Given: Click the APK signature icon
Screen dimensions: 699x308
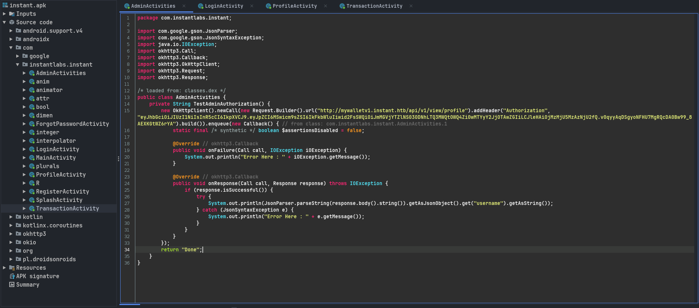Looking at the screenshot, I should (x=12, y=276).
